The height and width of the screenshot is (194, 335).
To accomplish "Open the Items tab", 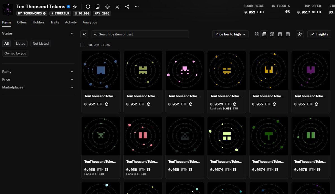I will [7, 22].
